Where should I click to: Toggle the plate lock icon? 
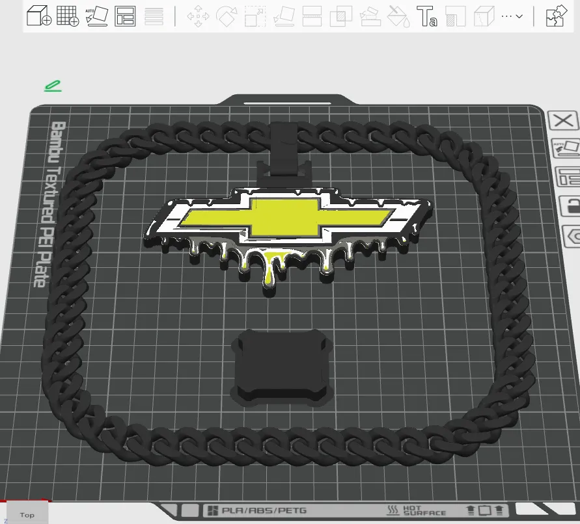click(570, 206)
